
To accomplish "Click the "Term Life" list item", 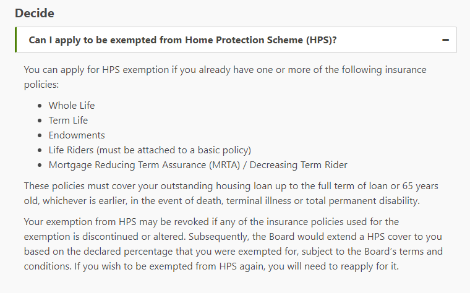I will [68, 120].
